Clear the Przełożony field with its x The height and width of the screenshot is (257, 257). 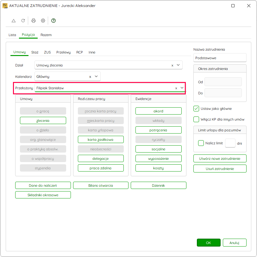point(176,88)
